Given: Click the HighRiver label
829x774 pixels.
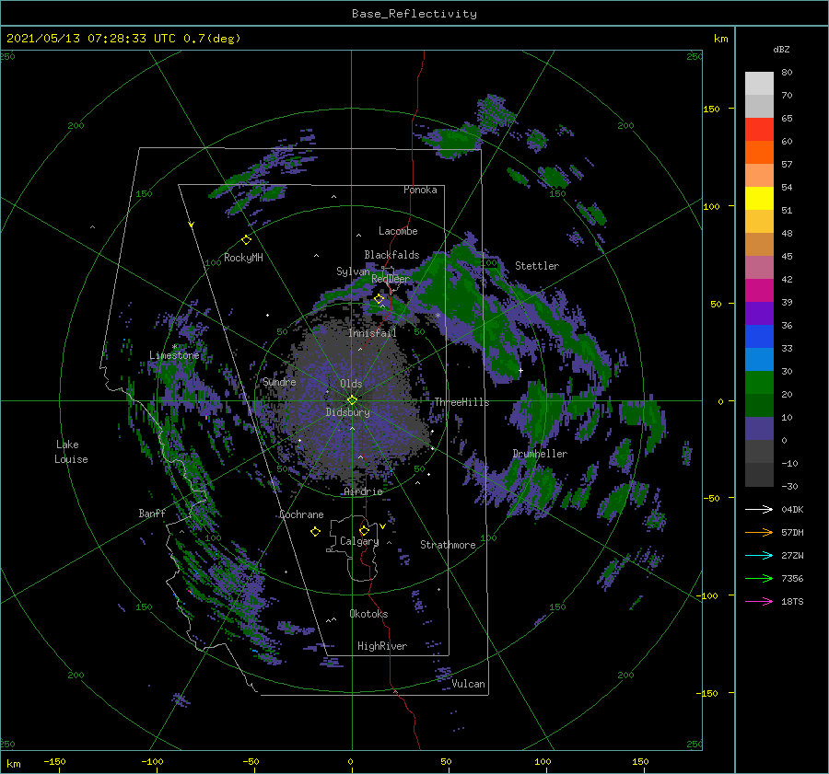Looking at the screenshot, I should tap(382, 646).
